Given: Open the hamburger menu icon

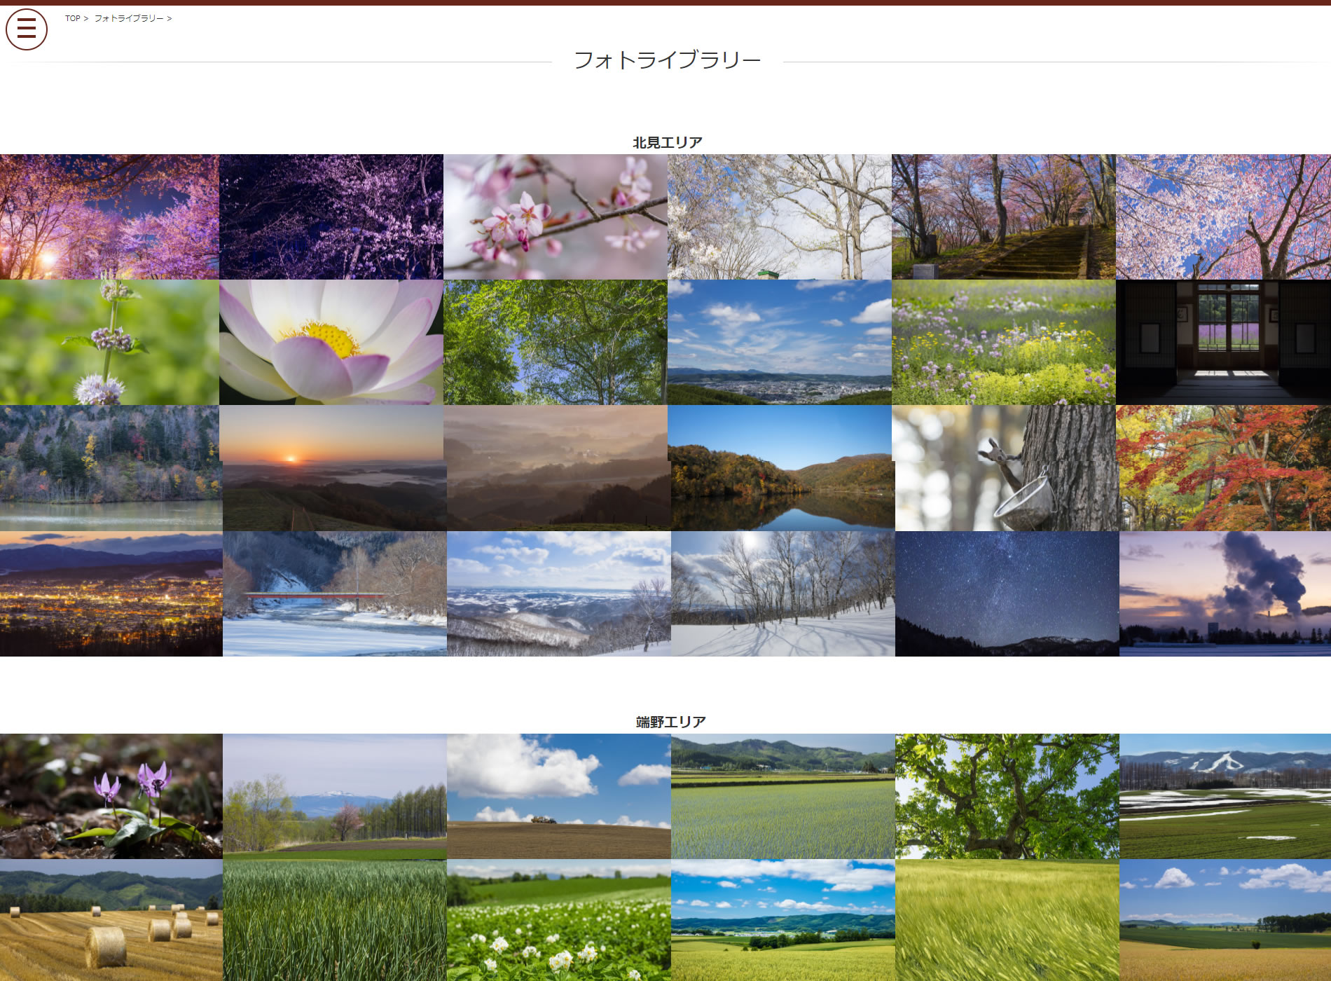Looking at the screenshot, I should click(x=27, y=29).
